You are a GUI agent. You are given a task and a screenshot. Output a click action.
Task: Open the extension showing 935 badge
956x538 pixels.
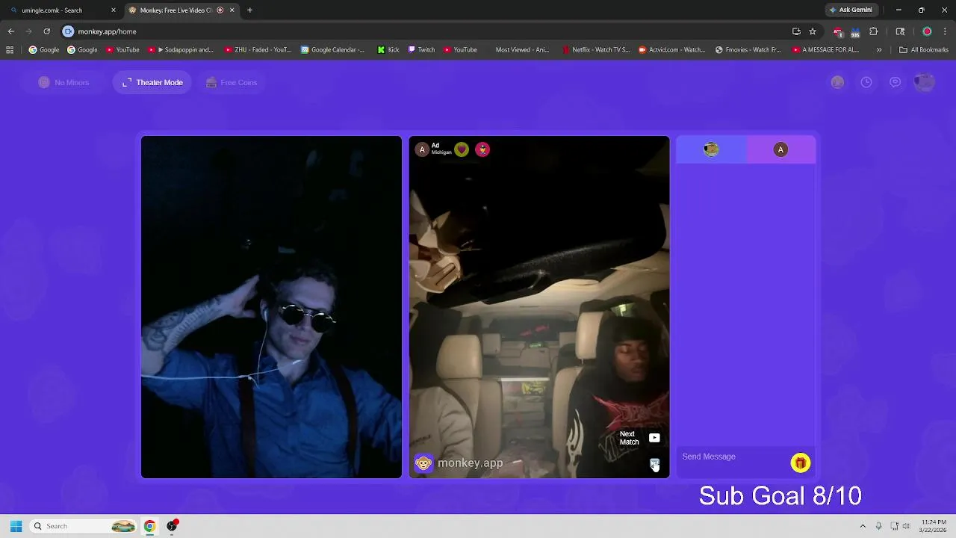click(x=855, y=32)
